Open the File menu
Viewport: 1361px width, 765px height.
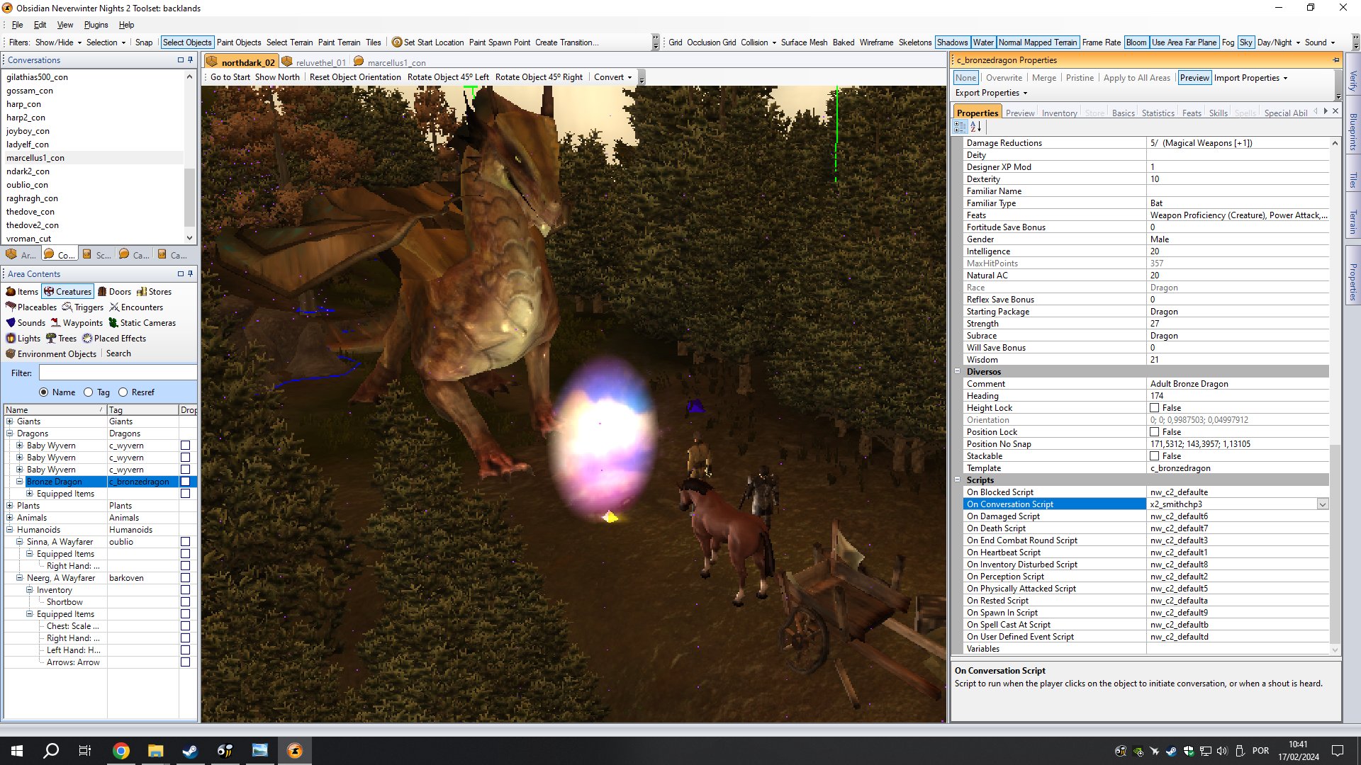pos(17,25)
